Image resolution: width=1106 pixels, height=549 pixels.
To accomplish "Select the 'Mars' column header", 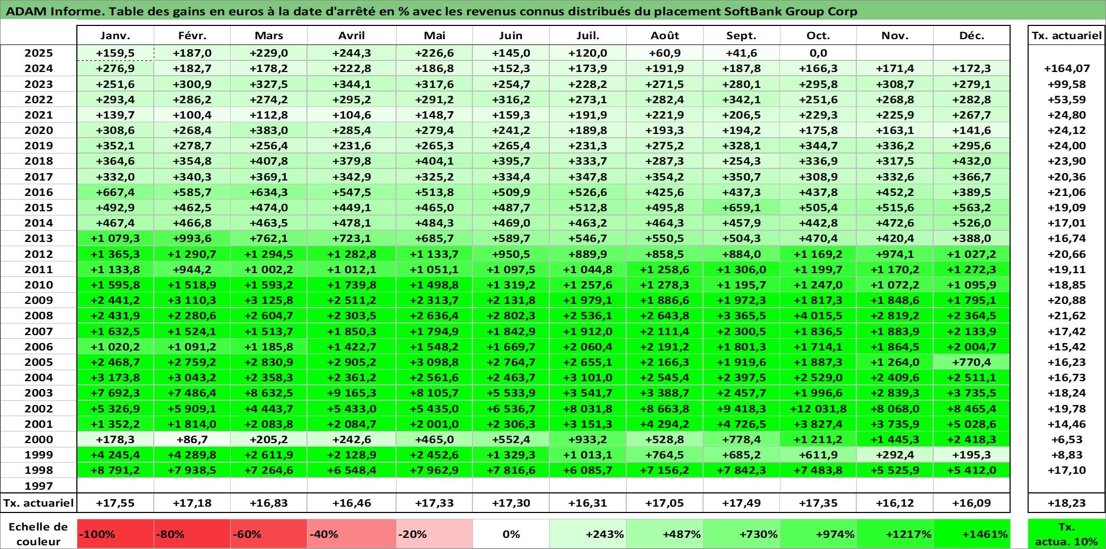I will [x=269, y=35].
